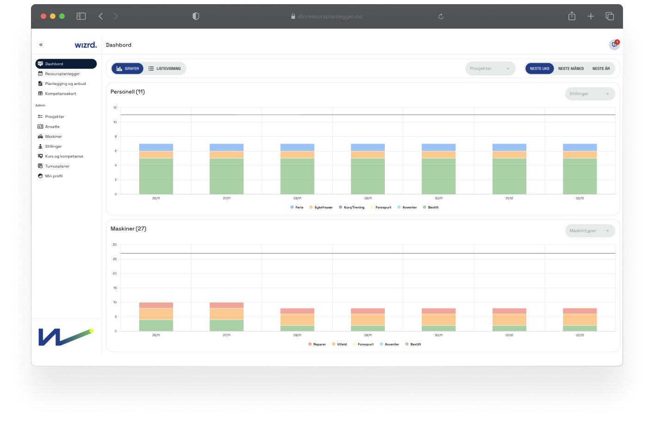654x424 pixels.
Task: Go to Turnusplaner page
Action: coord(66,166)
